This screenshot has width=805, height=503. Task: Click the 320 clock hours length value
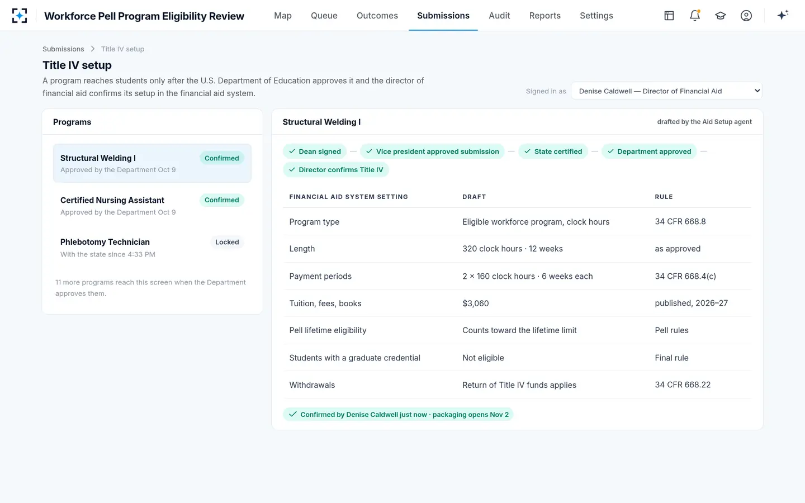pyautogui.click(x=513, y=249)
